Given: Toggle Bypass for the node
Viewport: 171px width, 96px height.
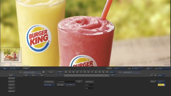Looking at the screenshot, I should pos(154,82).
